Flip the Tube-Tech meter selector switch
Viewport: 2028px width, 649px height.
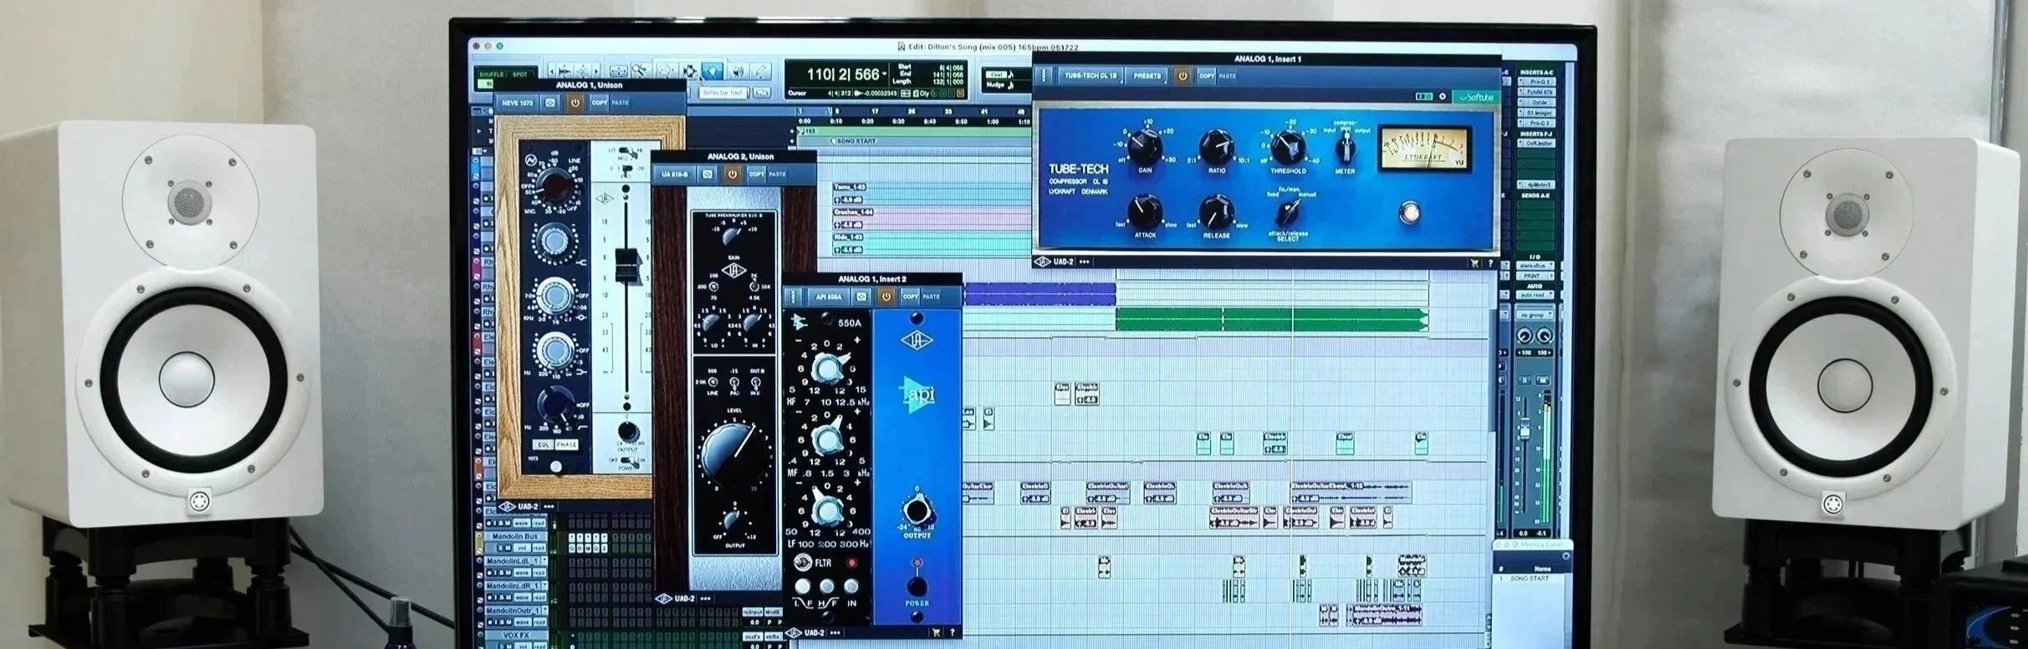[x=1345, y=149]
